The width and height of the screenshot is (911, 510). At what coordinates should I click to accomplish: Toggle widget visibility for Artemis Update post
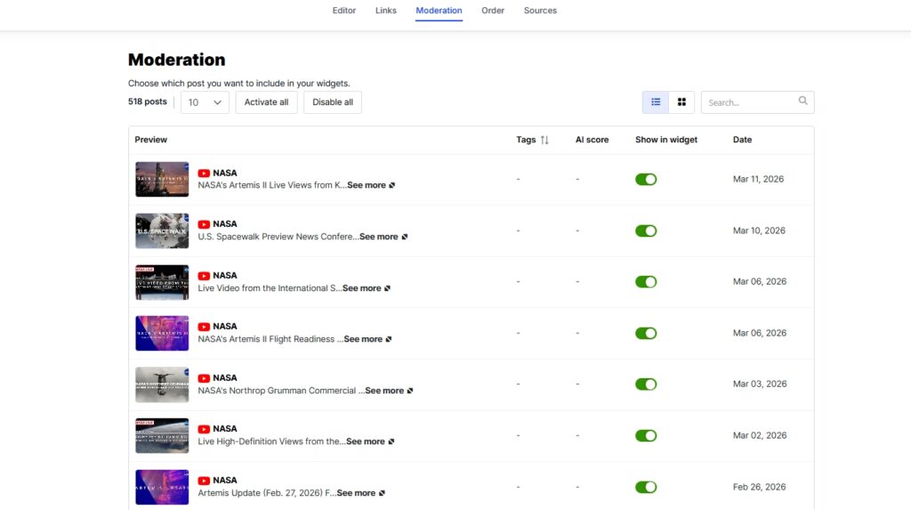pyautogui.click(x=646, y=488)
